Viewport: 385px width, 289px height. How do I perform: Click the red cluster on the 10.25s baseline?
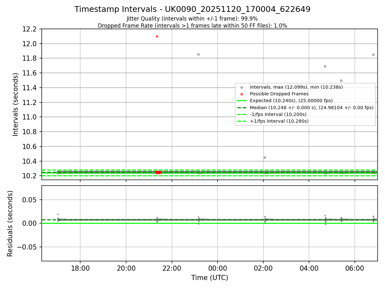coord(158,172)
